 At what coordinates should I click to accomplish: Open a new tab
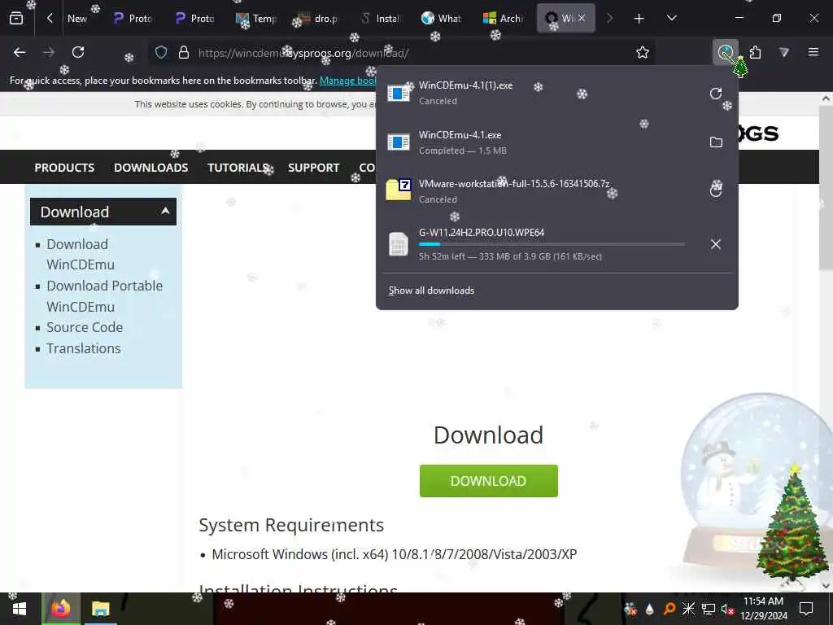tap(639, 19)
